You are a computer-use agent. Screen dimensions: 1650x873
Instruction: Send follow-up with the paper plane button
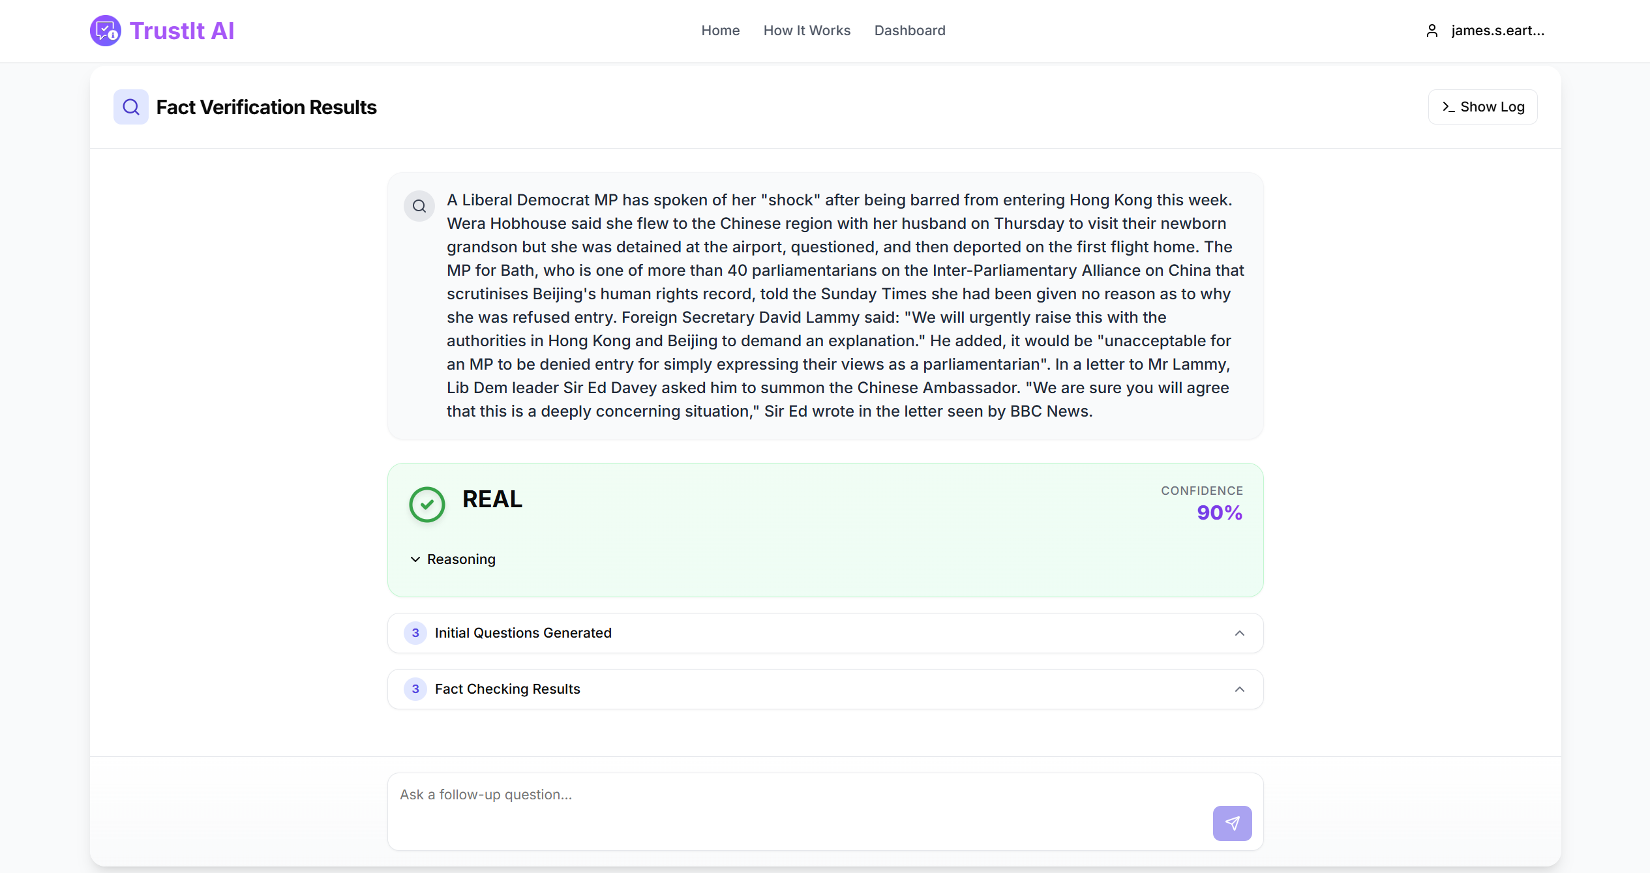1232,823
